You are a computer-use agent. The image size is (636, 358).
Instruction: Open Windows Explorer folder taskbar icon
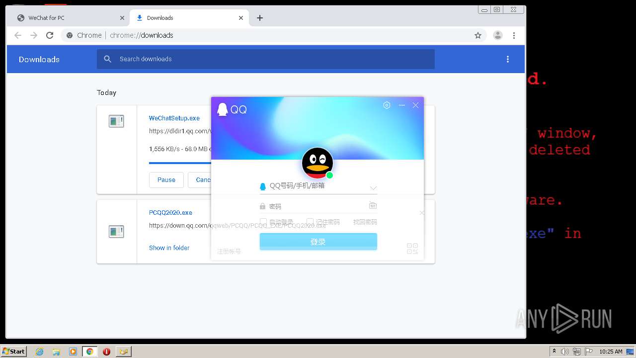point(56,352)
